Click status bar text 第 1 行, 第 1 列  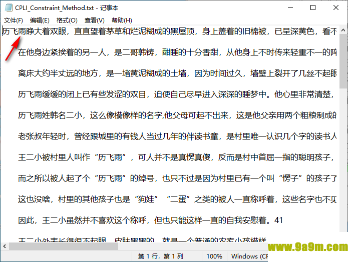click(160, 256)
